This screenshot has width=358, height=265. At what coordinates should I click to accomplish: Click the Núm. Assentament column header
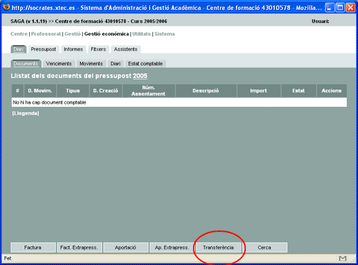pos(149,91)
